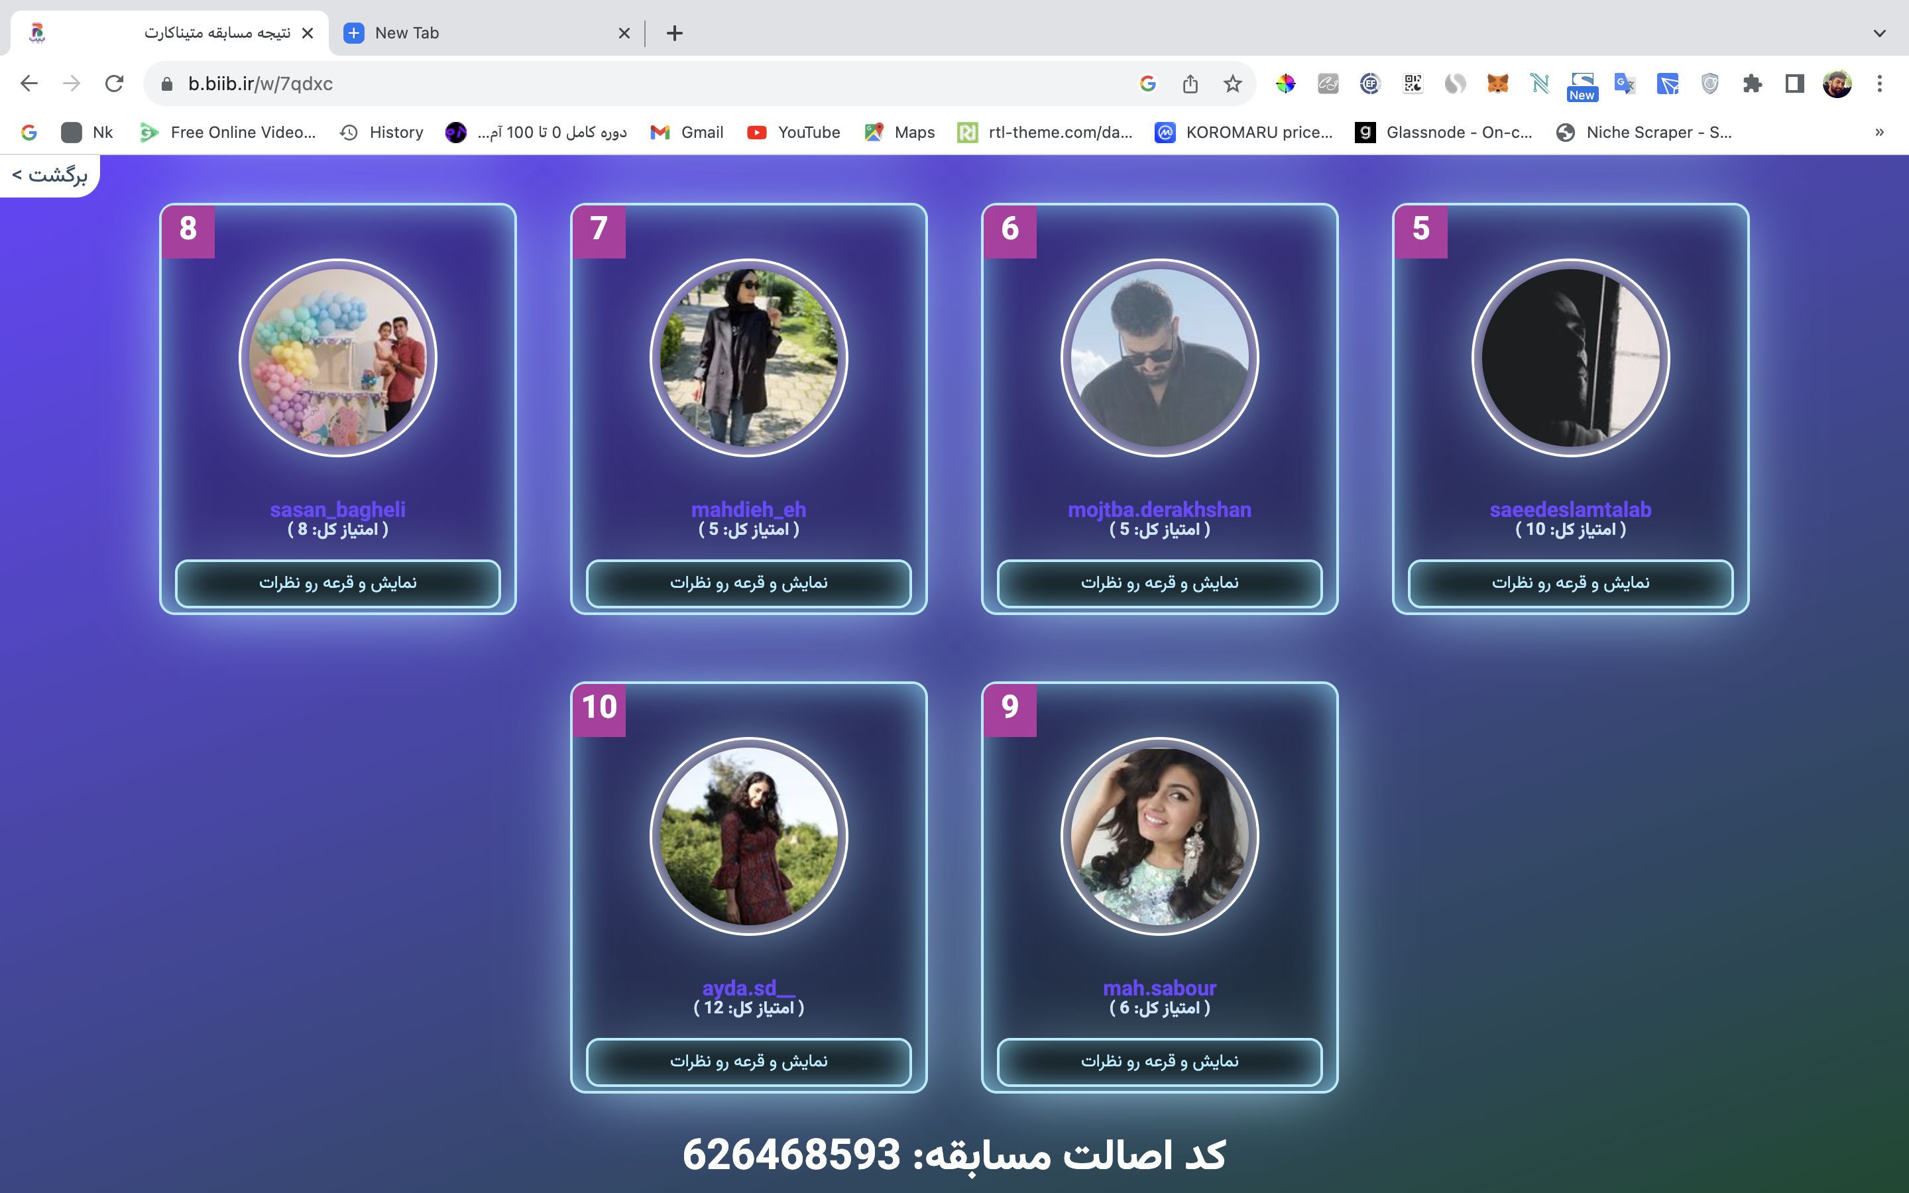The image size is (1909, 1193).
Task: Go back with the برگشت button
Action: (50, 175)
